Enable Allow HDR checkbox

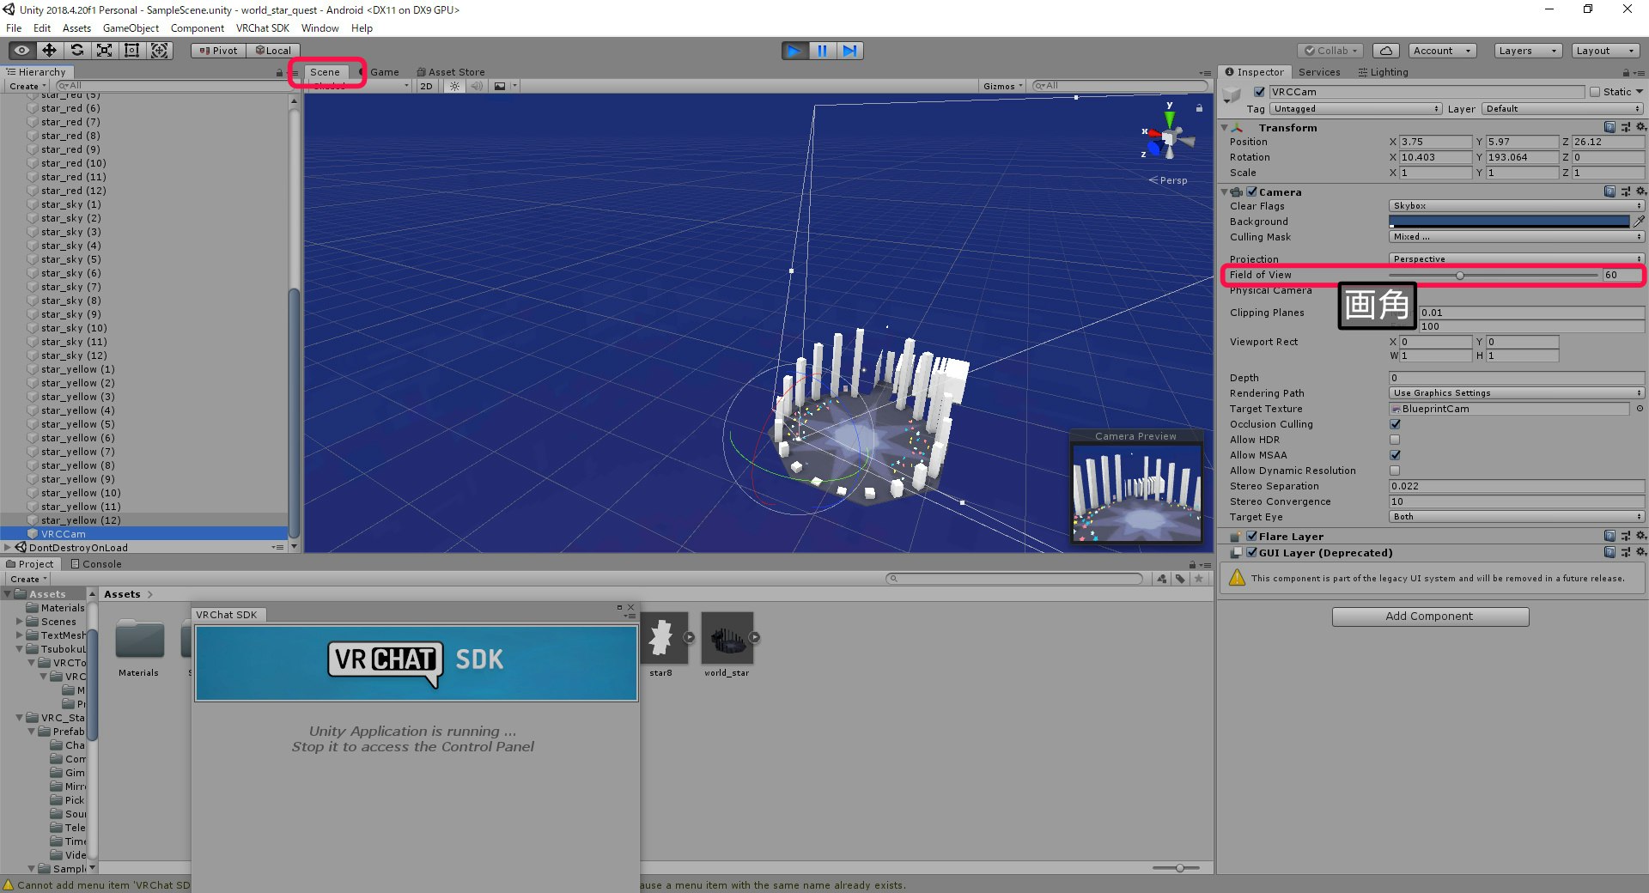(1395, 440)
